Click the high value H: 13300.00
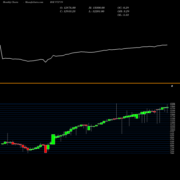 tap(97, 8)
